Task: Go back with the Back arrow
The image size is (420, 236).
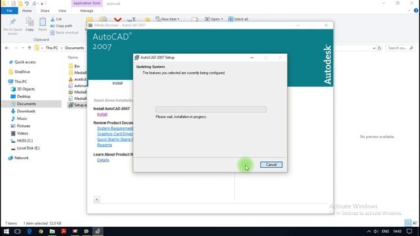Action: click(7, 48)
